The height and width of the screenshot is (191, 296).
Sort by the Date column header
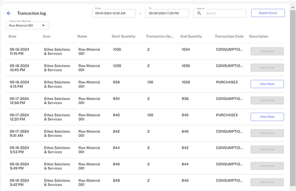click(13, 36)
